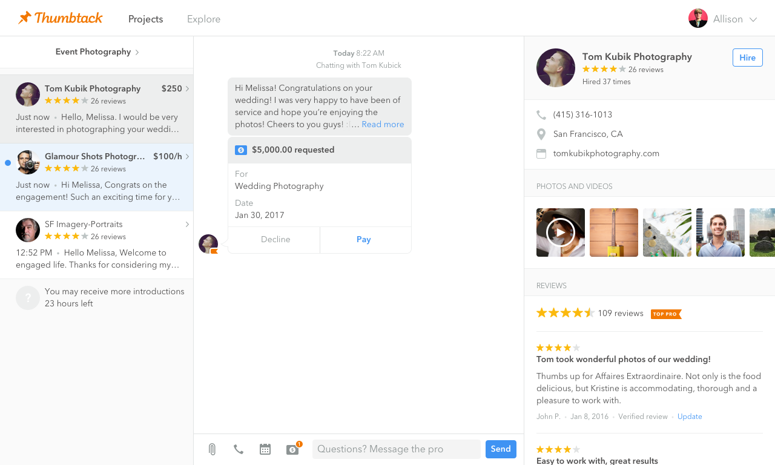Open the earrings and leaves photo thumbnail
Viewport: 775px width, 465px height.
tap(667, 232)
